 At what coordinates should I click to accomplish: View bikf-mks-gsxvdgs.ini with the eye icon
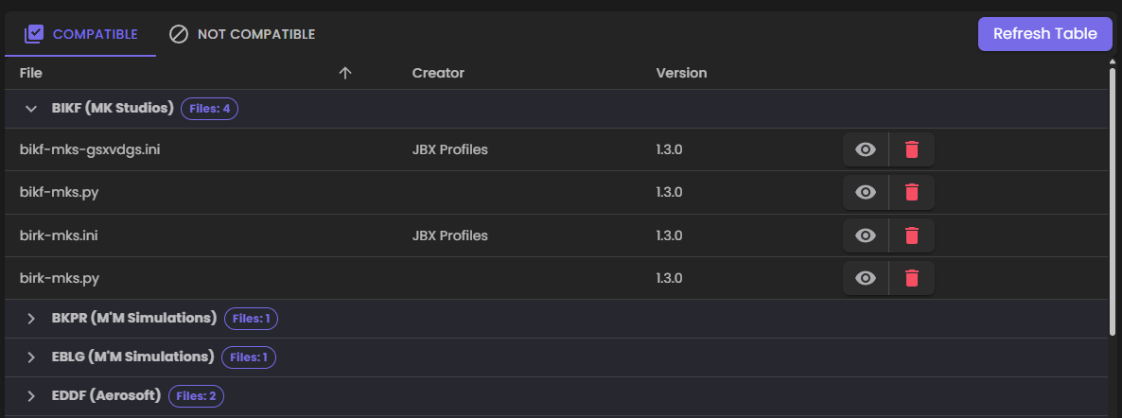coord(866,149)
